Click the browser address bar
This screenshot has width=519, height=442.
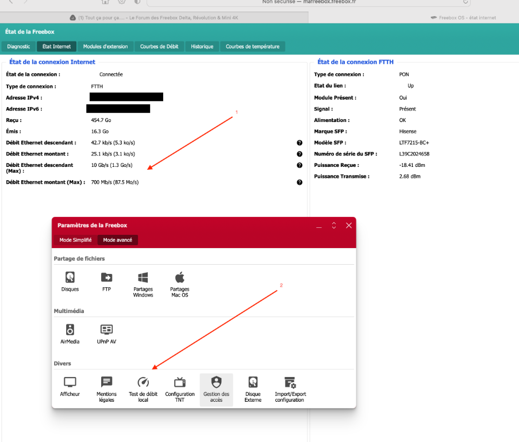point(309,2)
